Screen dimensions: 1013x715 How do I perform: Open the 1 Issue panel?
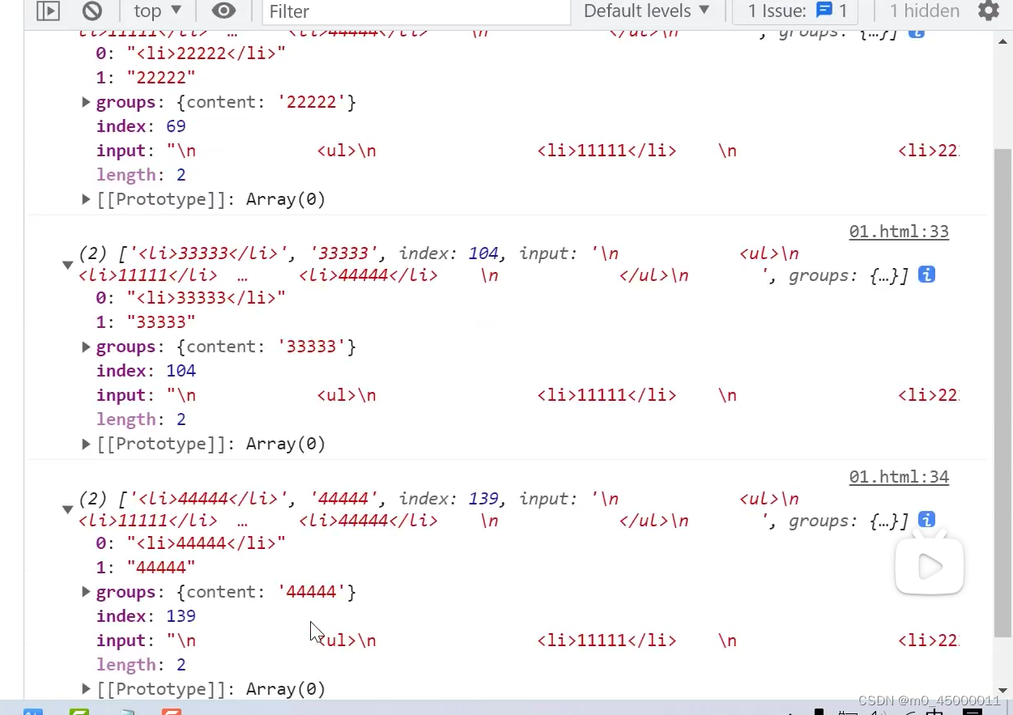pyautogui.click(x=796, y=11)
